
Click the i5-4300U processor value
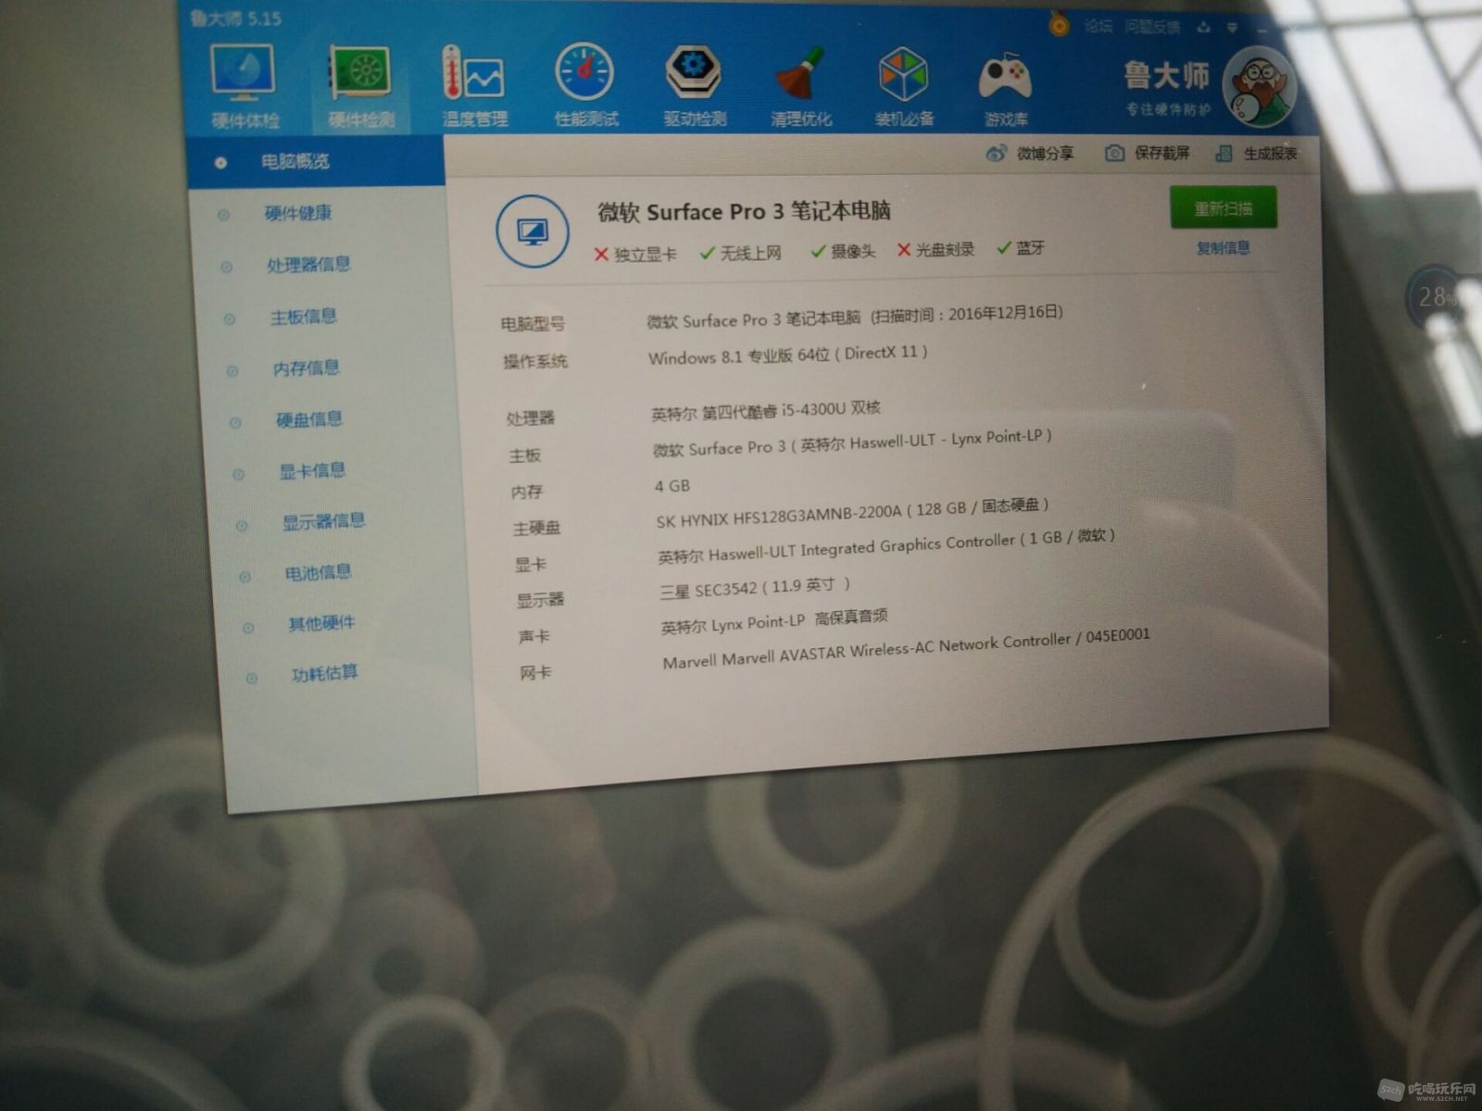(x=766, y=411)
